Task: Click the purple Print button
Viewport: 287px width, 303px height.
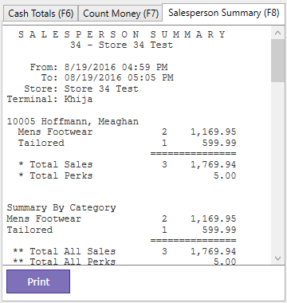Action: tap(38, 281)
